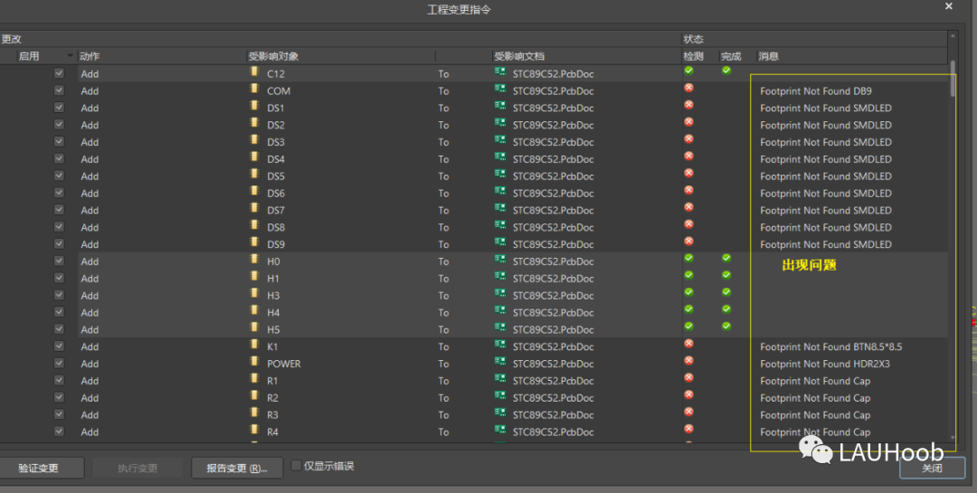Click the 关闭 button

tap(932, 468)
